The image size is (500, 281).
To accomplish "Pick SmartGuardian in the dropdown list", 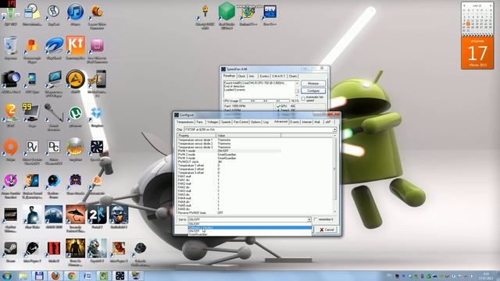I will pyautogui.click(x=250, y=234).
